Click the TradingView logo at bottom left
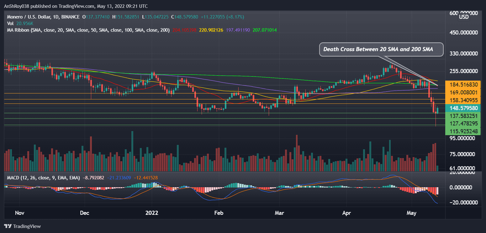Screen dimensions: 486x233 [22, 226]
